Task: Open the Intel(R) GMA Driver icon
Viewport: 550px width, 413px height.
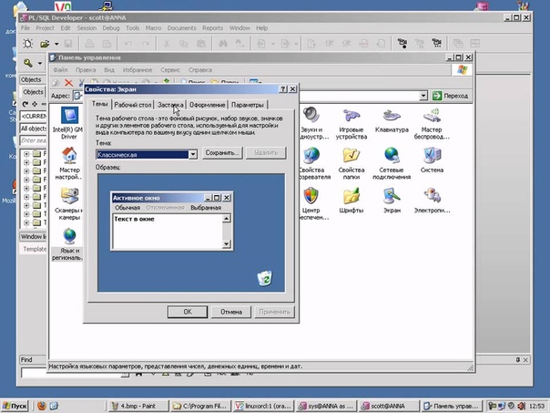Action: click(x=69, y=119)
